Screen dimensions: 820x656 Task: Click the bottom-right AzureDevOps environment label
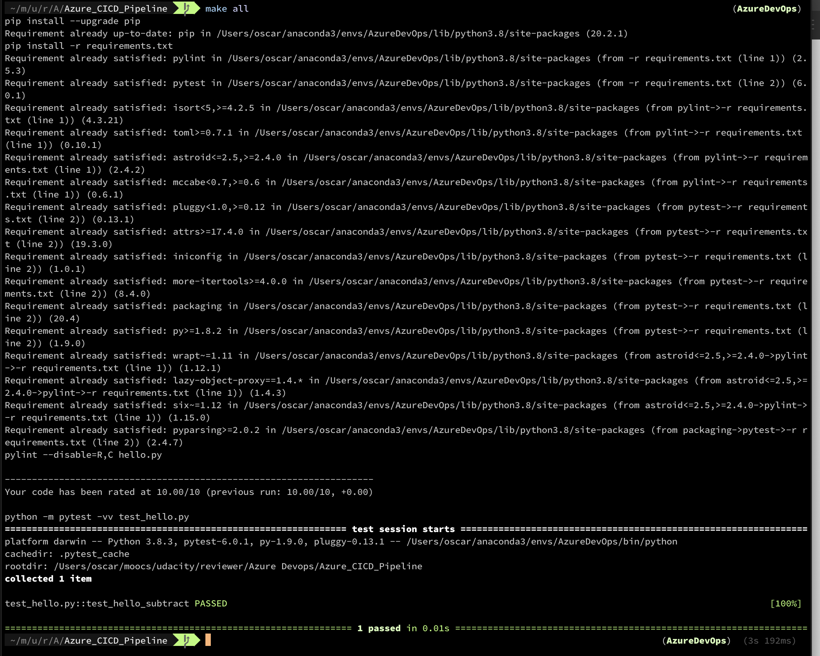point(696,641)
